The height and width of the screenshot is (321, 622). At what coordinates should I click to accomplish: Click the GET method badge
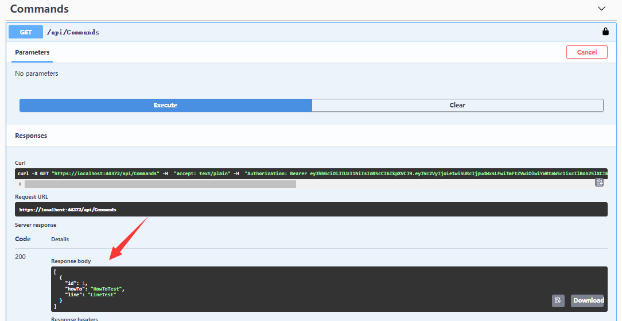pyautogui.click(x=26, y=32)
